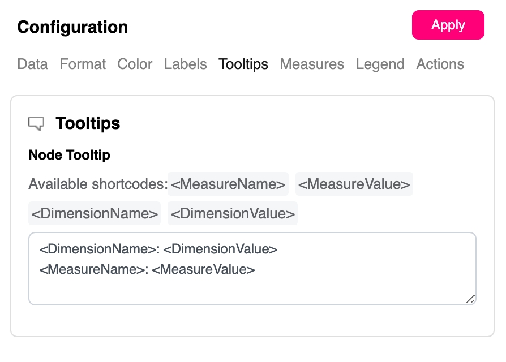Click the Available shortcodes label
This screenshot has width=506, height=362.
coord(97,184)
